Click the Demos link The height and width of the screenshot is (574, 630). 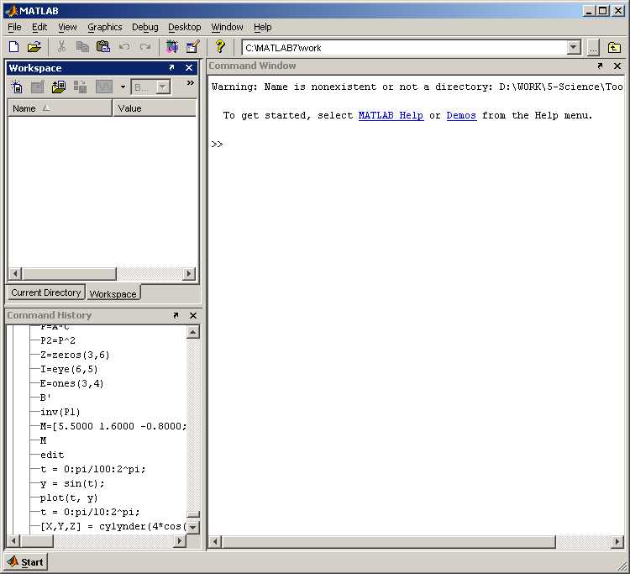461,116
